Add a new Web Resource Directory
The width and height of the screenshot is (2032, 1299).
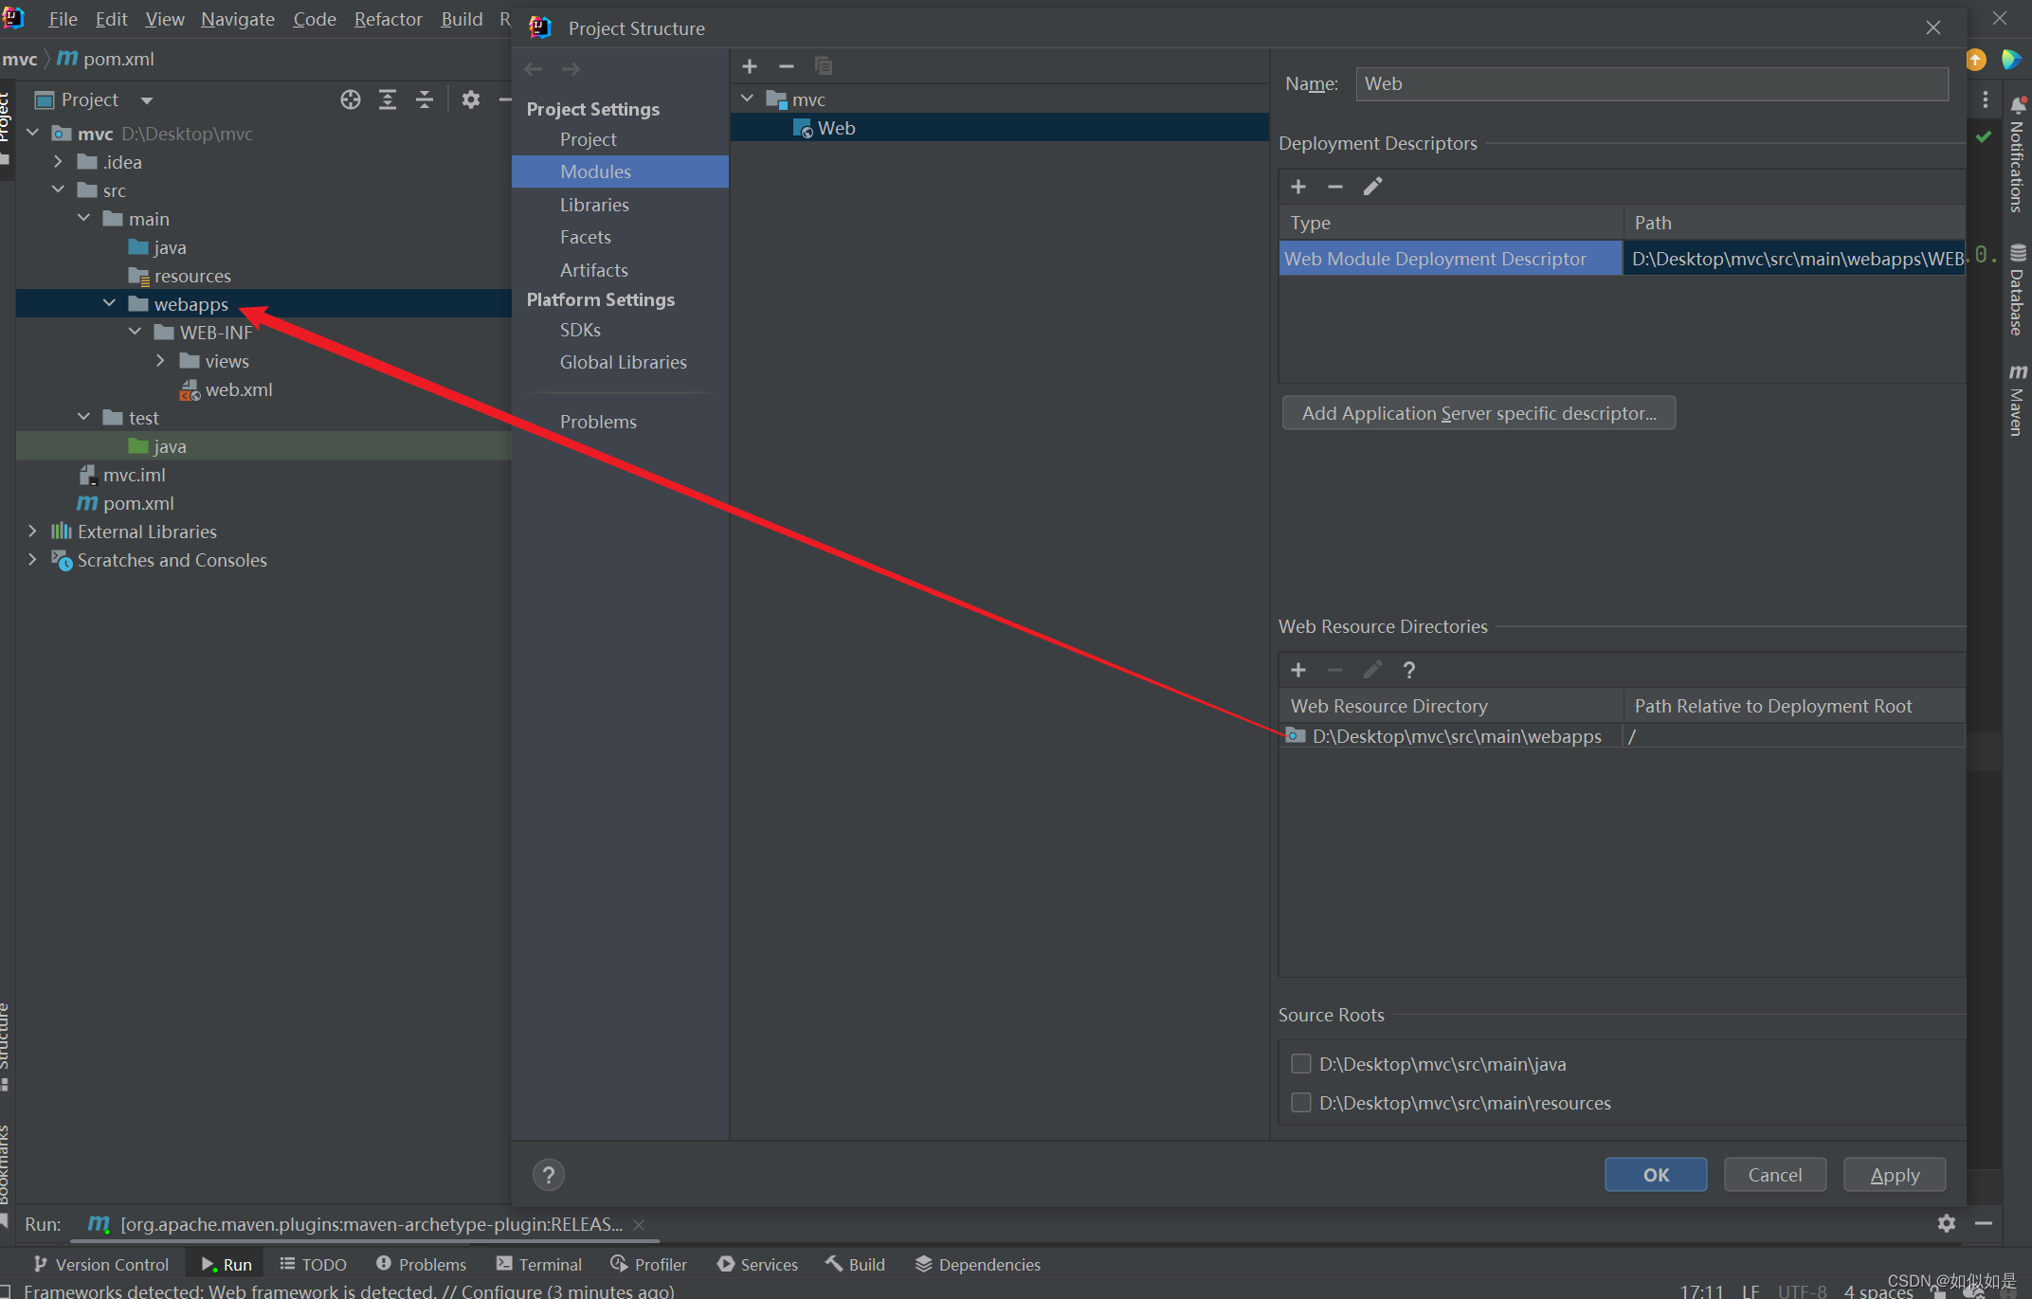[x=1297, y=670]
